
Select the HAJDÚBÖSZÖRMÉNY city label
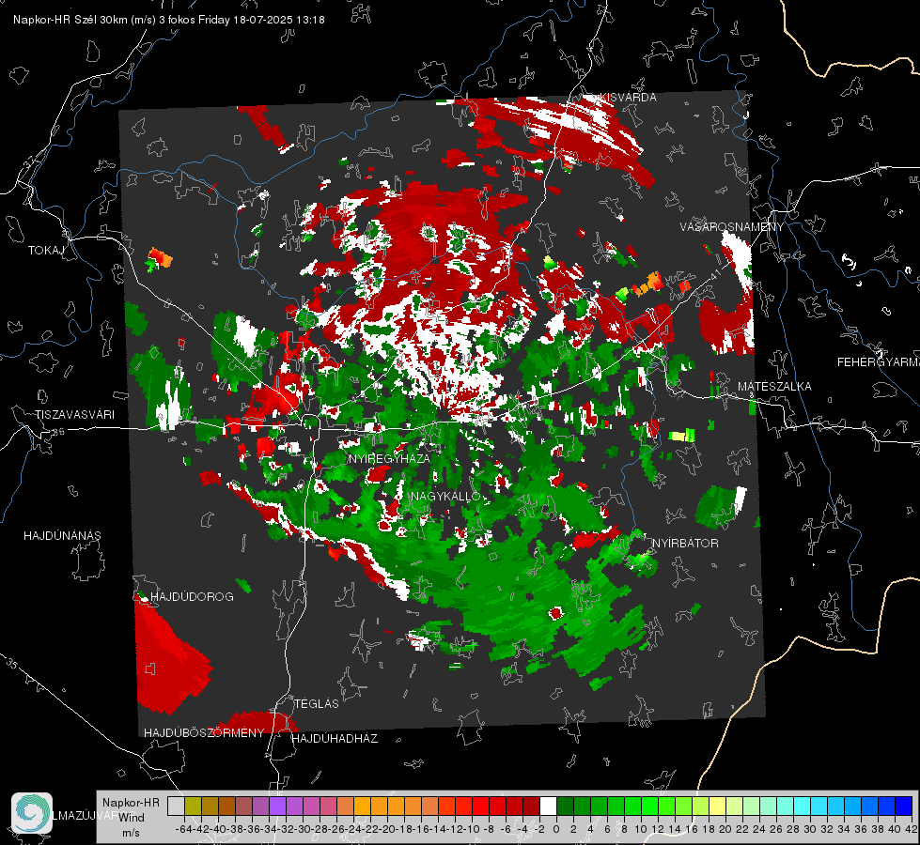[x=204, y=733]
